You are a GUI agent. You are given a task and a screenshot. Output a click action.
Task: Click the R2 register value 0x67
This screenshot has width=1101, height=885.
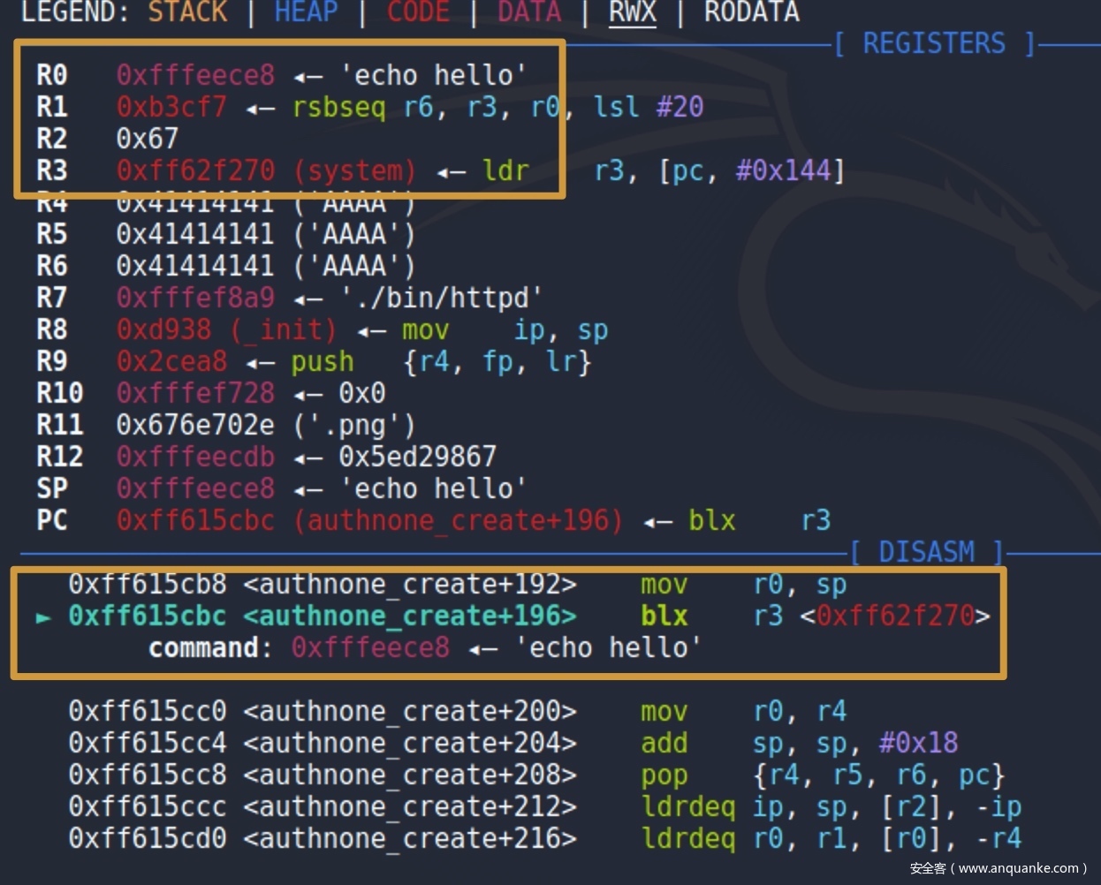click(147, 140)
